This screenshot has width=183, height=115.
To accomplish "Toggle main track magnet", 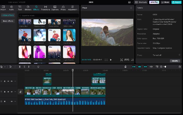I will [134, 67].
